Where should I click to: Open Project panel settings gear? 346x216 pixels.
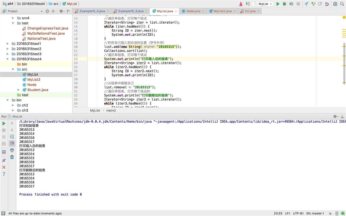[61, 11]
